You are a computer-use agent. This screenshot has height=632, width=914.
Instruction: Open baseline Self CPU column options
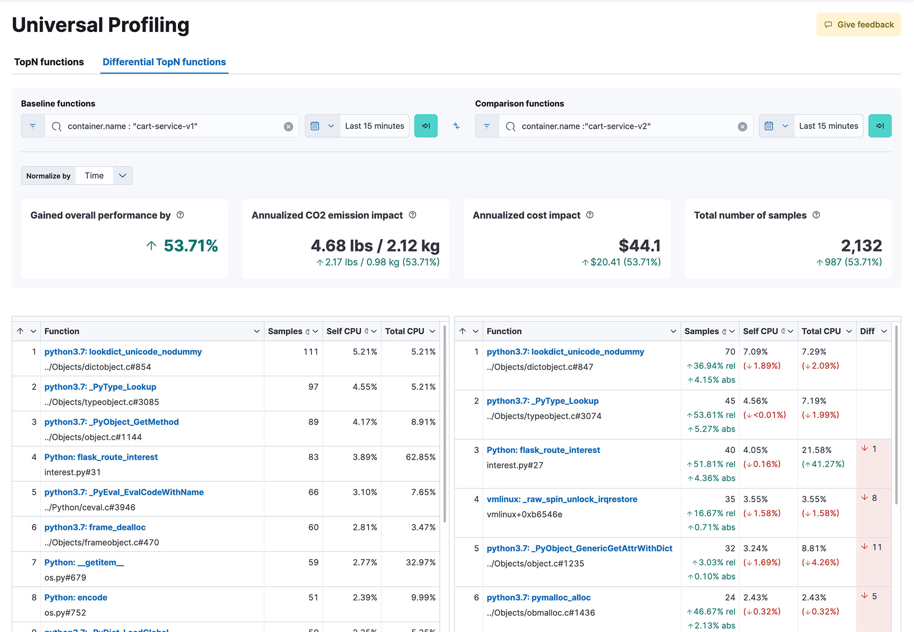(374, 331)
